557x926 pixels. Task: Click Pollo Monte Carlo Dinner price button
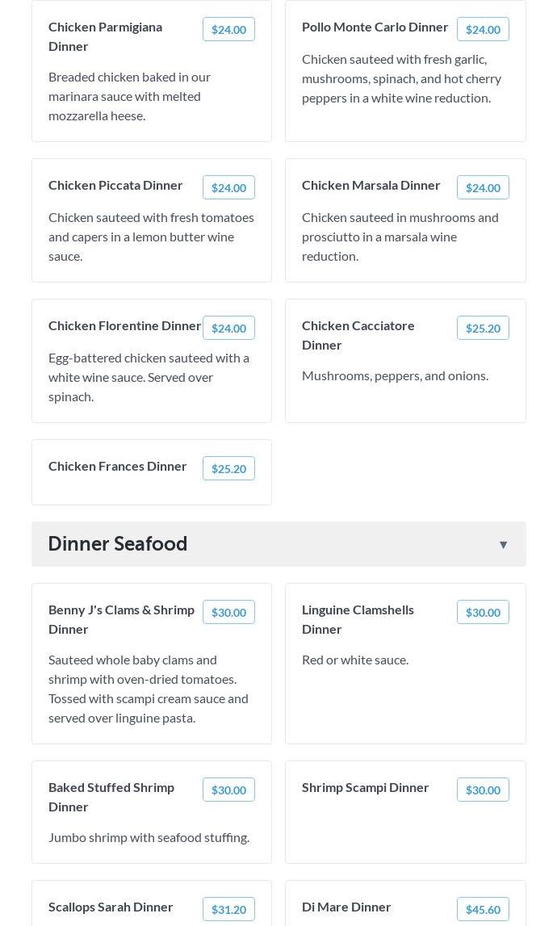[x=483, y=30]
